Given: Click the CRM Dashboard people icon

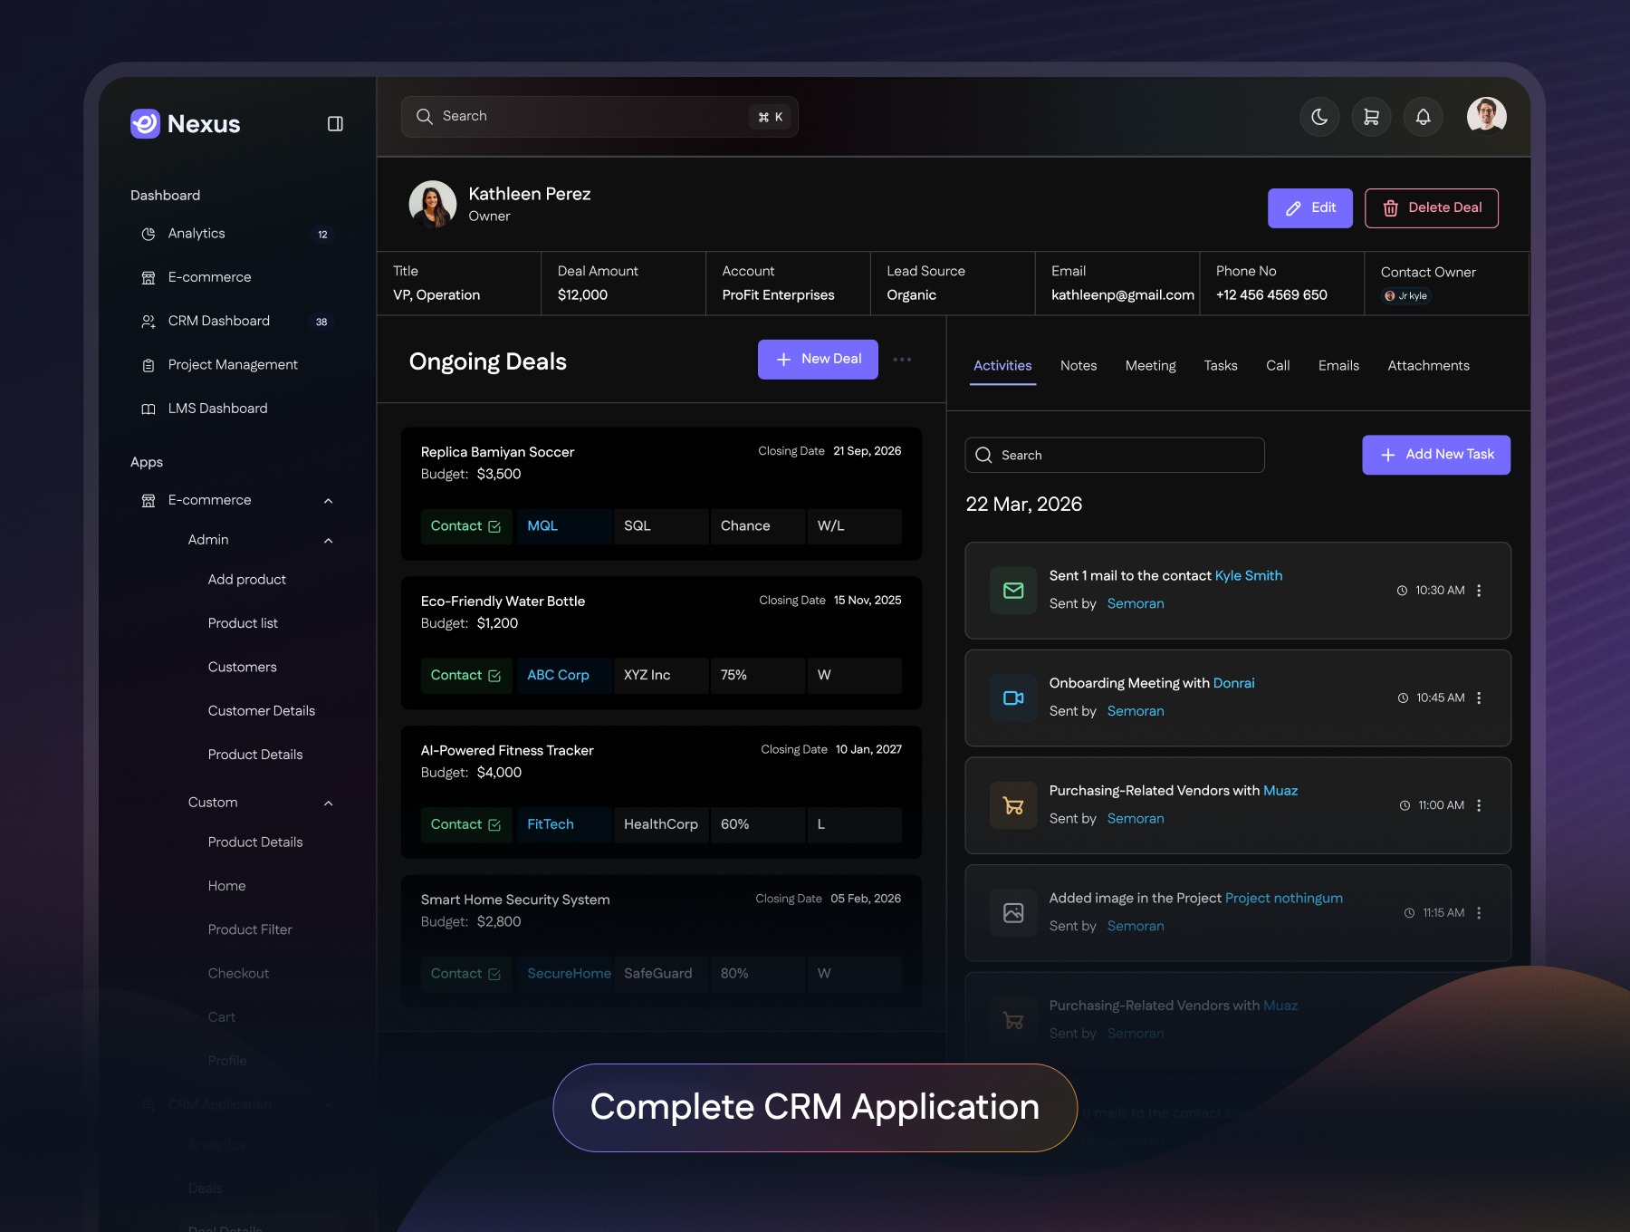Looking at the screenshot, I should 149,322.
